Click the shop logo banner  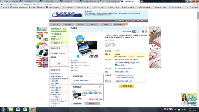[x=67, y=14]
